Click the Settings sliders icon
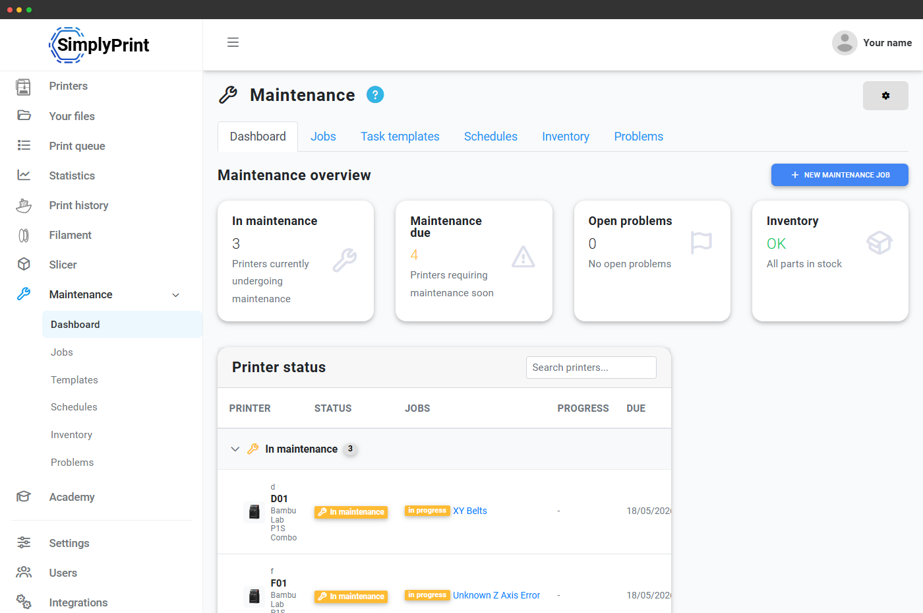Viewport: 923px width, 613px height. 24,542
